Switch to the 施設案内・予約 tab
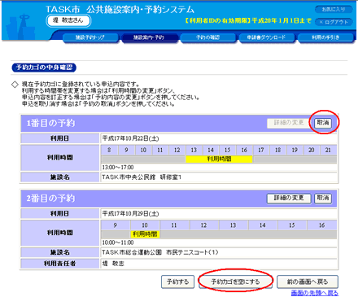This screenshot has height=297, width=358. coord(149,37)
